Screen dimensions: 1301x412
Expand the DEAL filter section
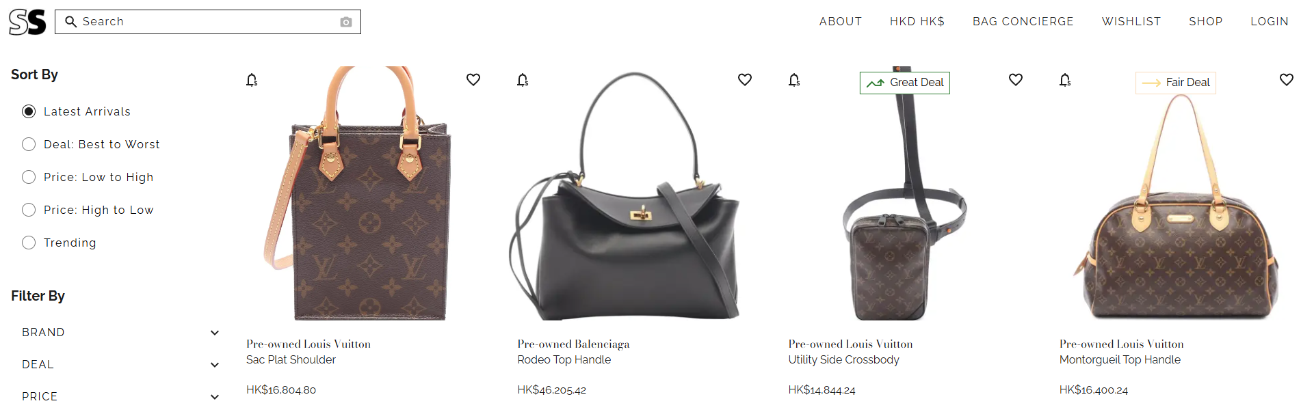(x=120, y=364)
